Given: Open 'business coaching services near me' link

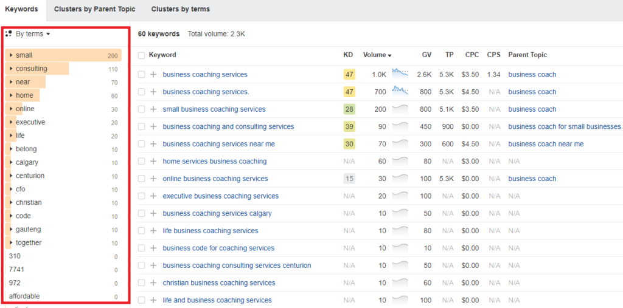Looking at the screenshot, I should click(x=218, y=144).
